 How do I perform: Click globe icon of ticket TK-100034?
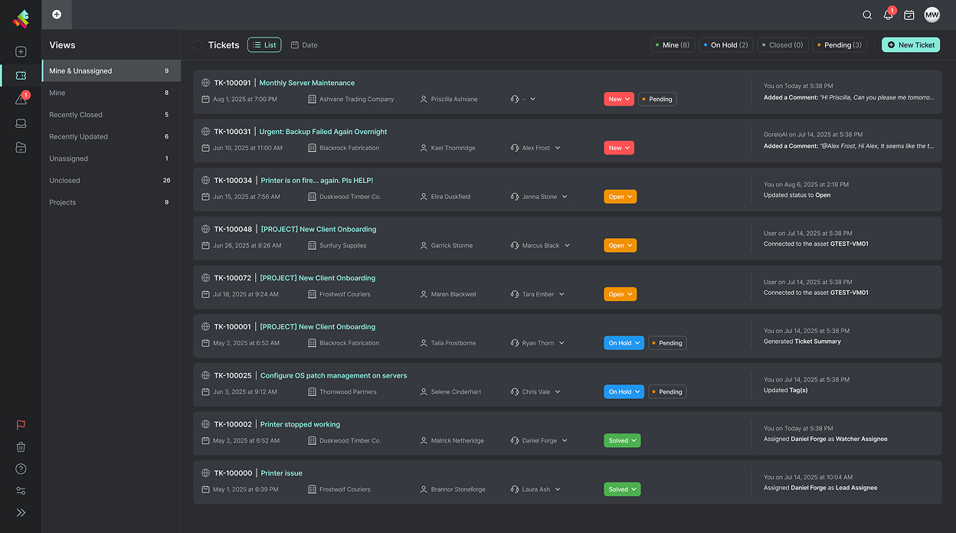coord(205,181)
